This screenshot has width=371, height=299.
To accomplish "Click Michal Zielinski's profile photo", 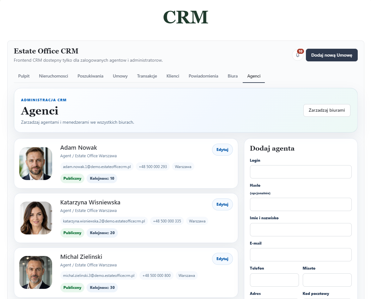I will 36,272.
